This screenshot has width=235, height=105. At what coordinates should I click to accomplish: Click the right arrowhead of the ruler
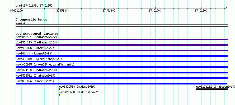(x=227, y=8)
